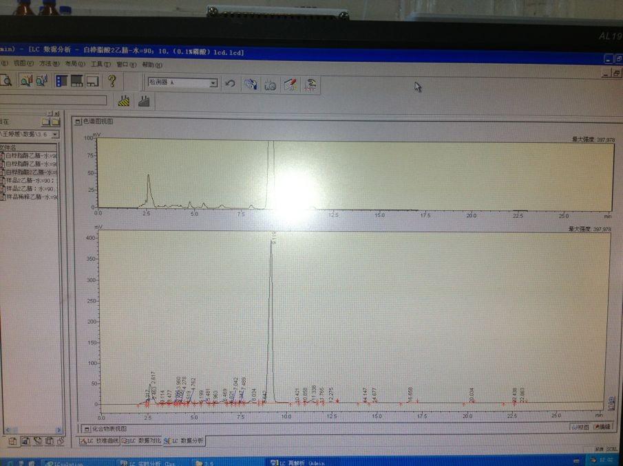Click the file list right scroll arrow

[x=59, y=430]
